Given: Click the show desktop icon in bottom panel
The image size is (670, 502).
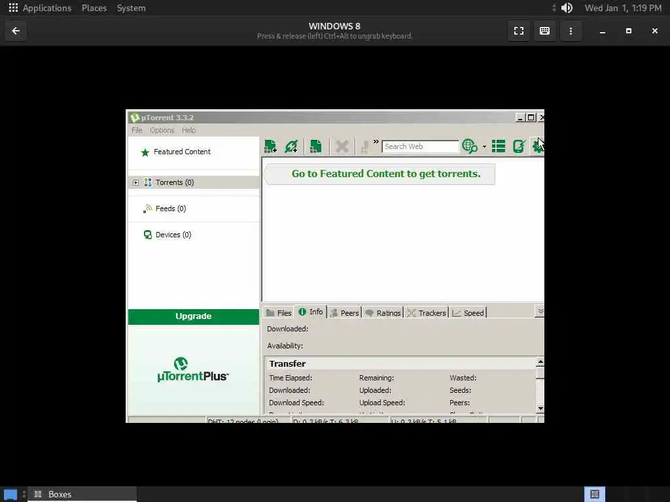Looking at the screenshot, I should click(x=10, y=495).
